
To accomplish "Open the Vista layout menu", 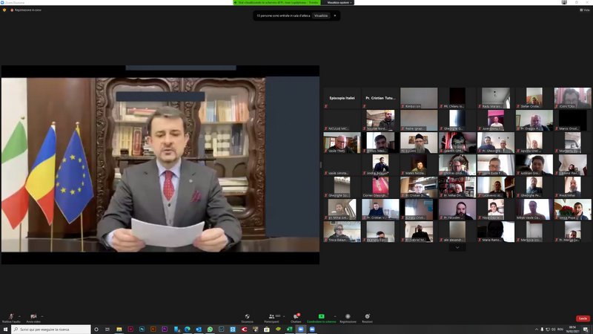I will [x=583, y=10].
